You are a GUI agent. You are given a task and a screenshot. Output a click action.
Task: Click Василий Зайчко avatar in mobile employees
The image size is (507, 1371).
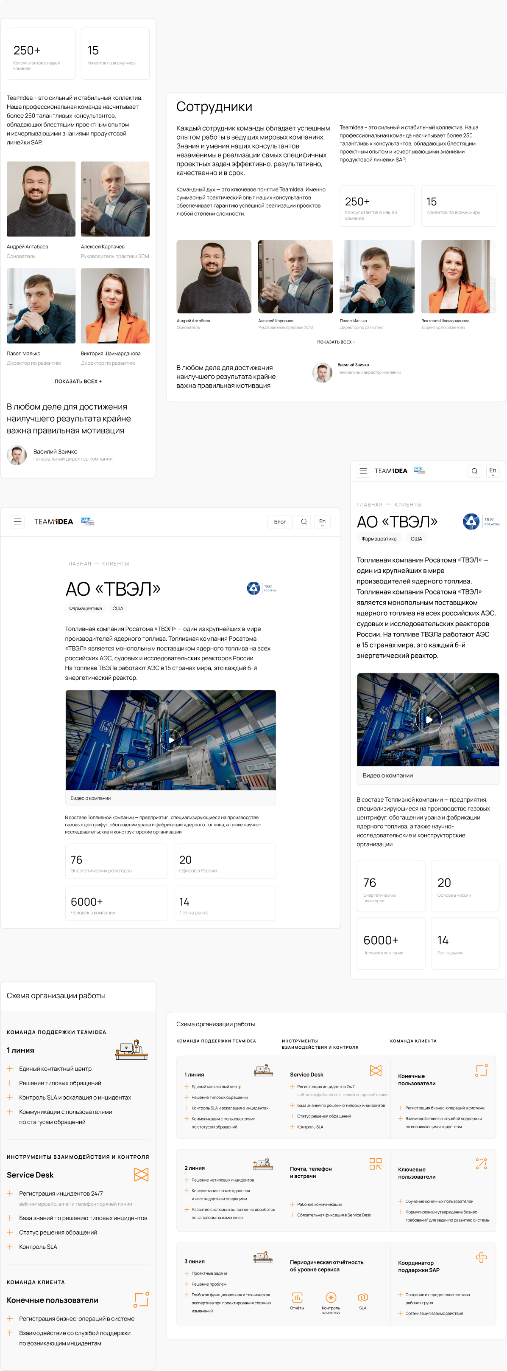(x=17, y=455)
